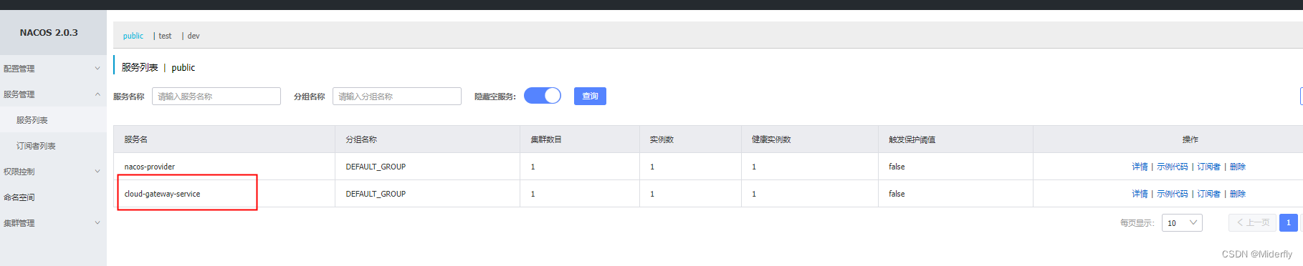Open 示例代码 for nacos-provider
This screenshot has width=1303, height=266.
point(1173,167)
